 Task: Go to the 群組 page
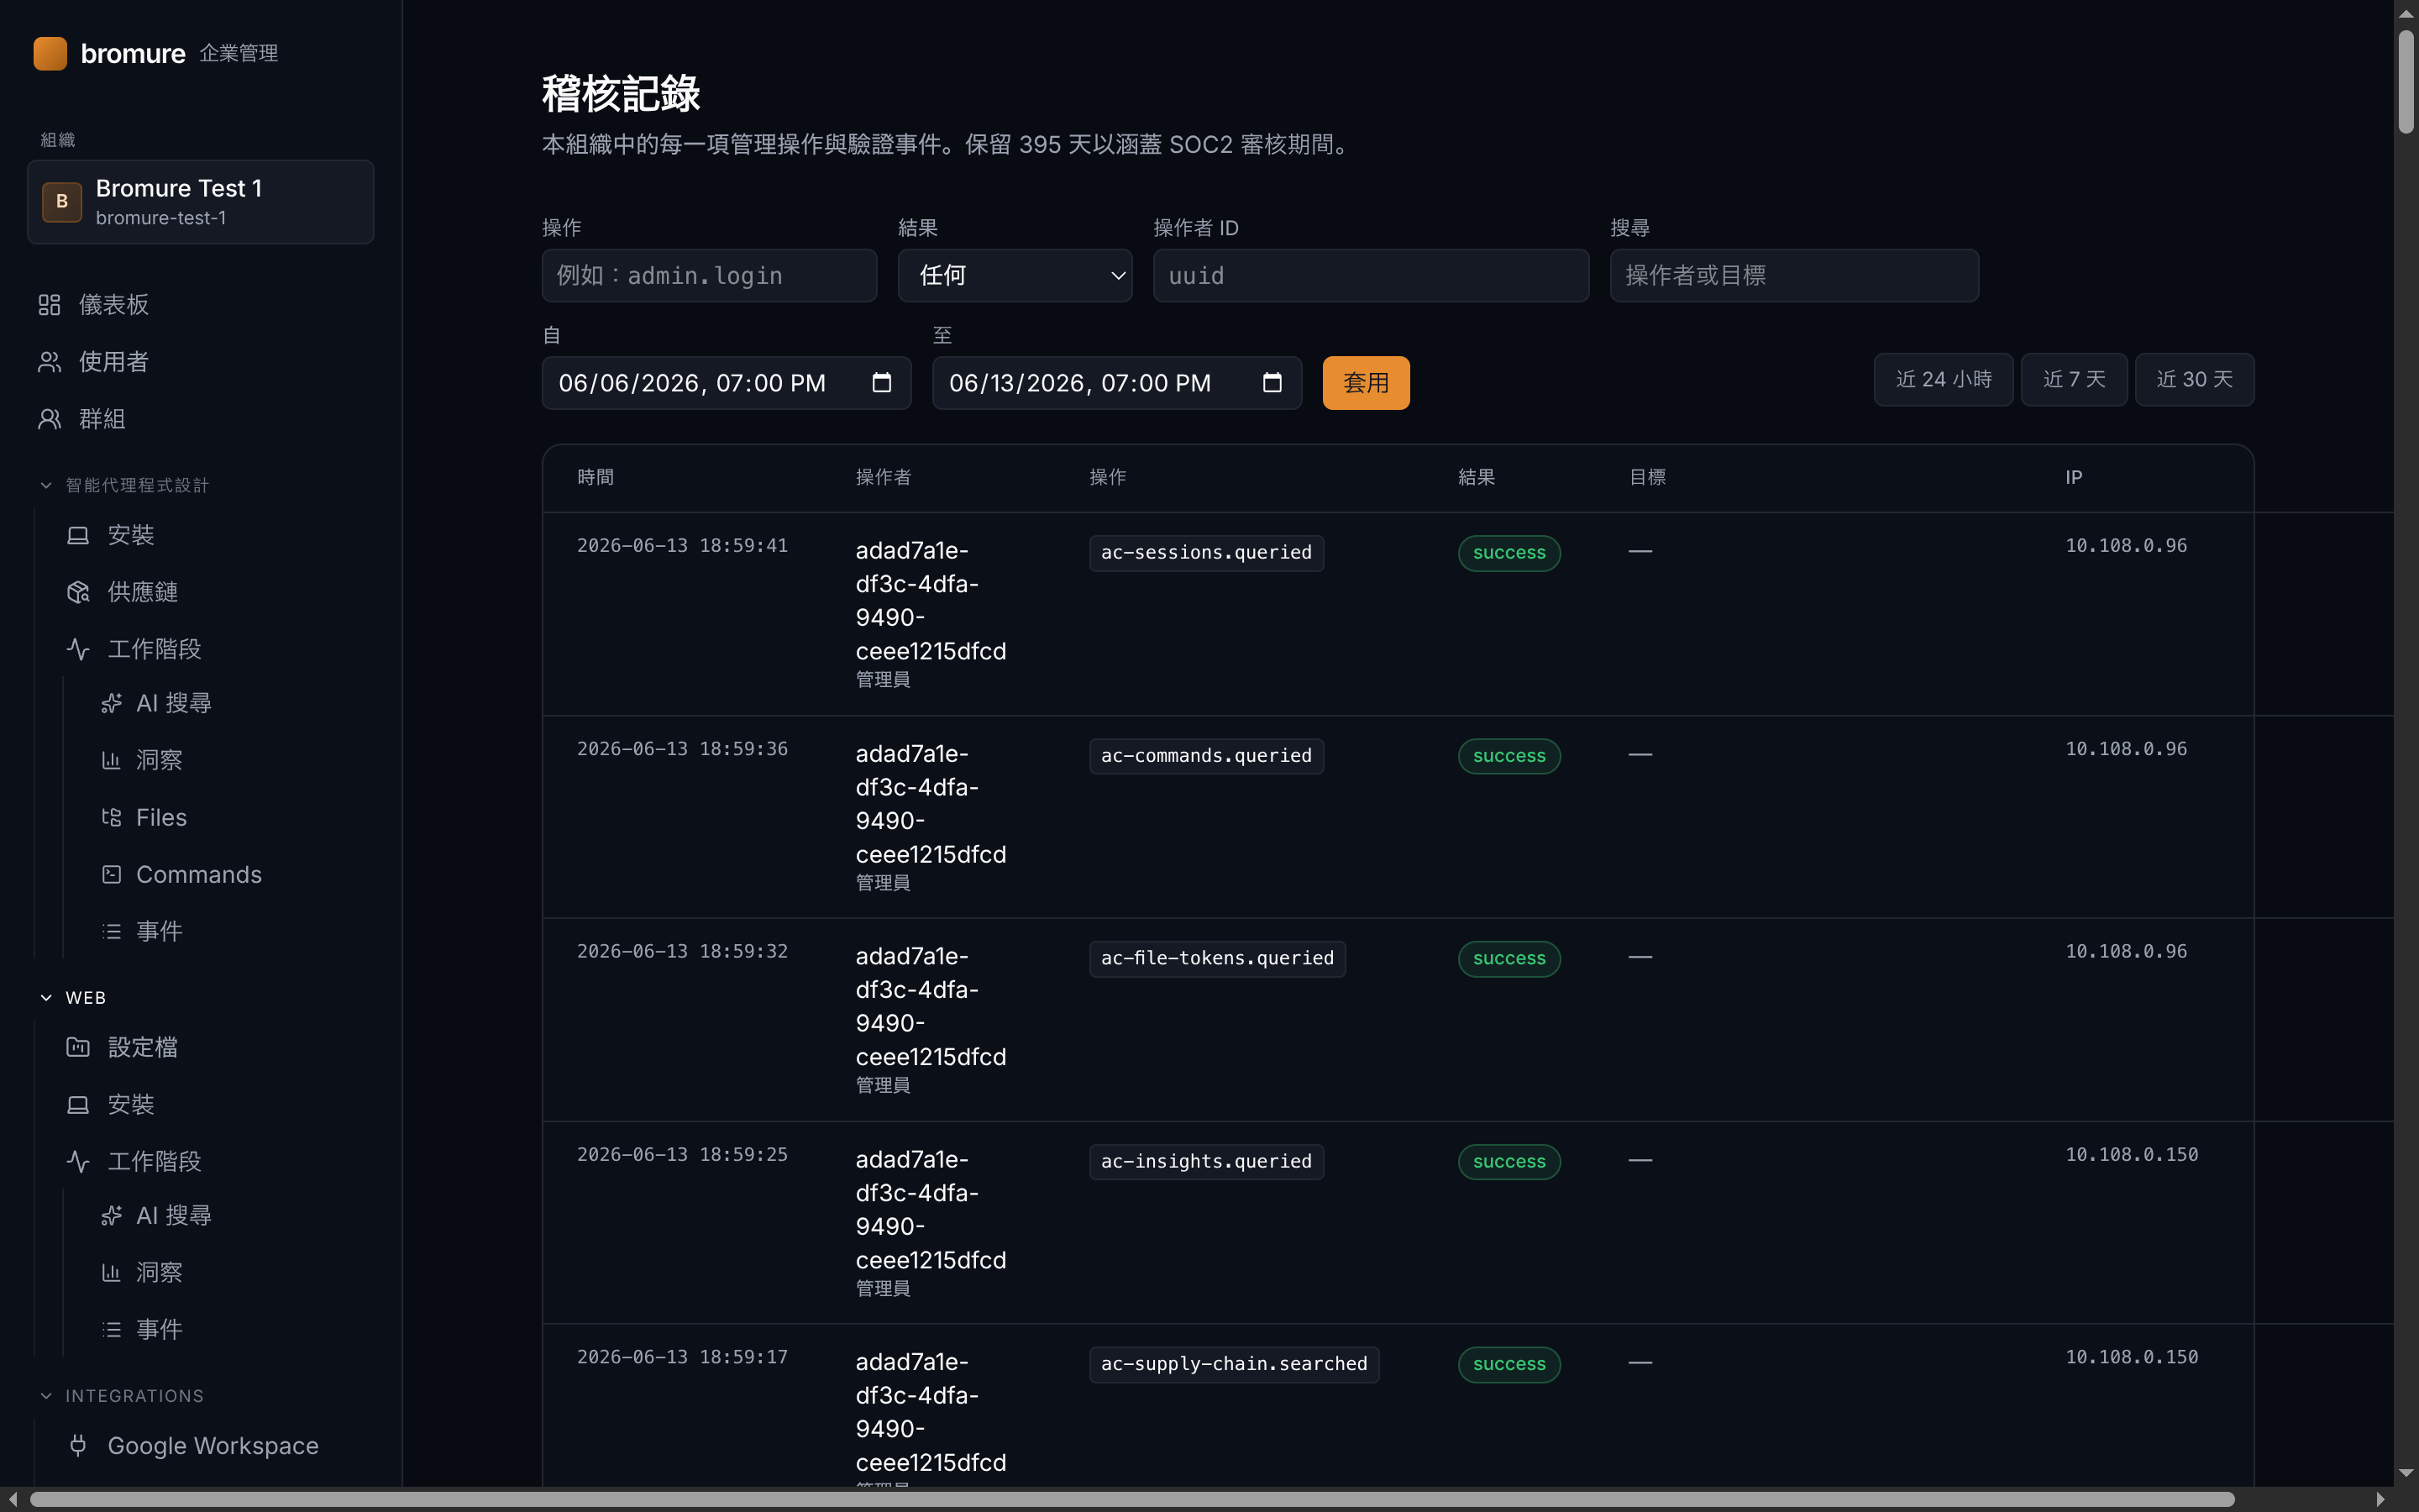pyautogui.click(x=102, y=419)
